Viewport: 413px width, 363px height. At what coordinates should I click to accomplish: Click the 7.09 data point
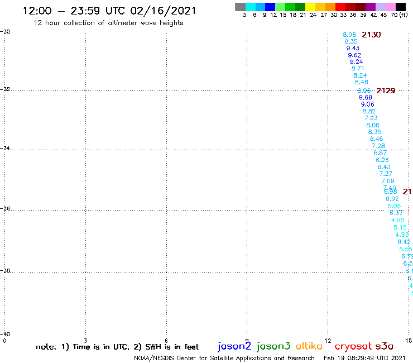(388, 181)
